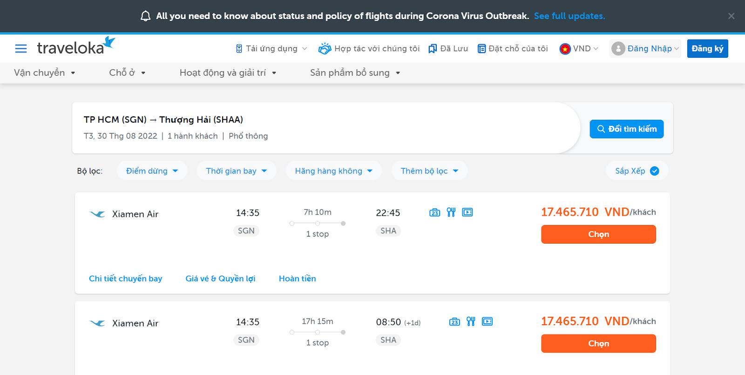Follow the See full updates link
This screenshot has height=375, width=745.
pyautogui.click(x=569, y=16)
